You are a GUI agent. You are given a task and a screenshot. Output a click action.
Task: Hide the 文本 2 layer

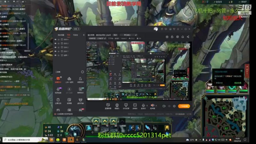tap(55, 47)
